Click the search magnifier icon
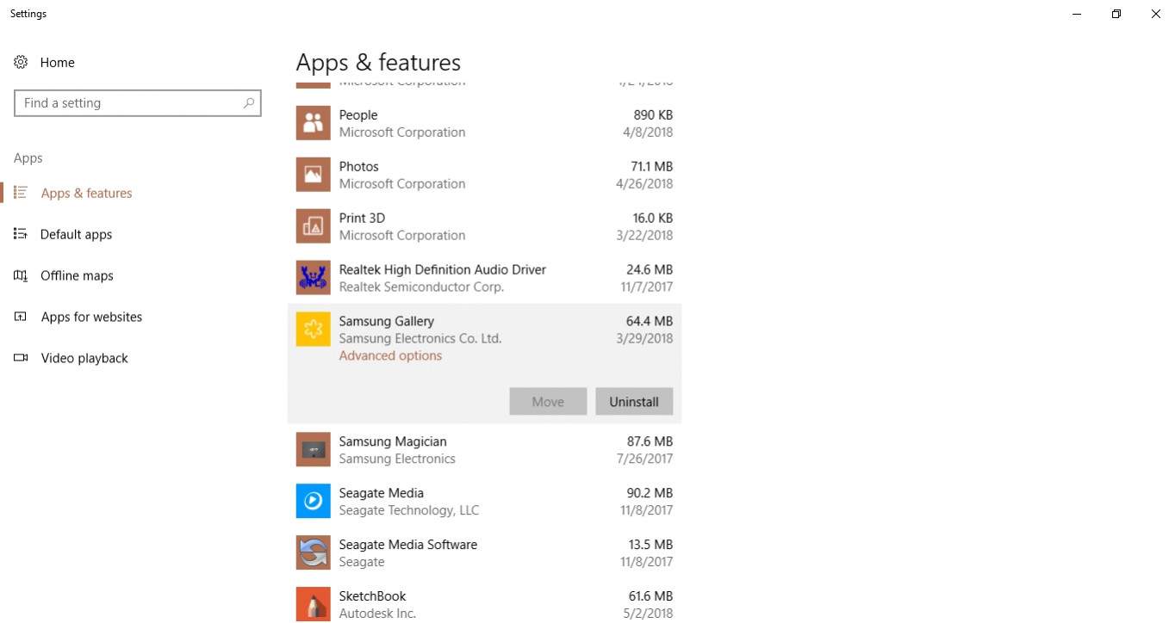 tap(249, 102)
